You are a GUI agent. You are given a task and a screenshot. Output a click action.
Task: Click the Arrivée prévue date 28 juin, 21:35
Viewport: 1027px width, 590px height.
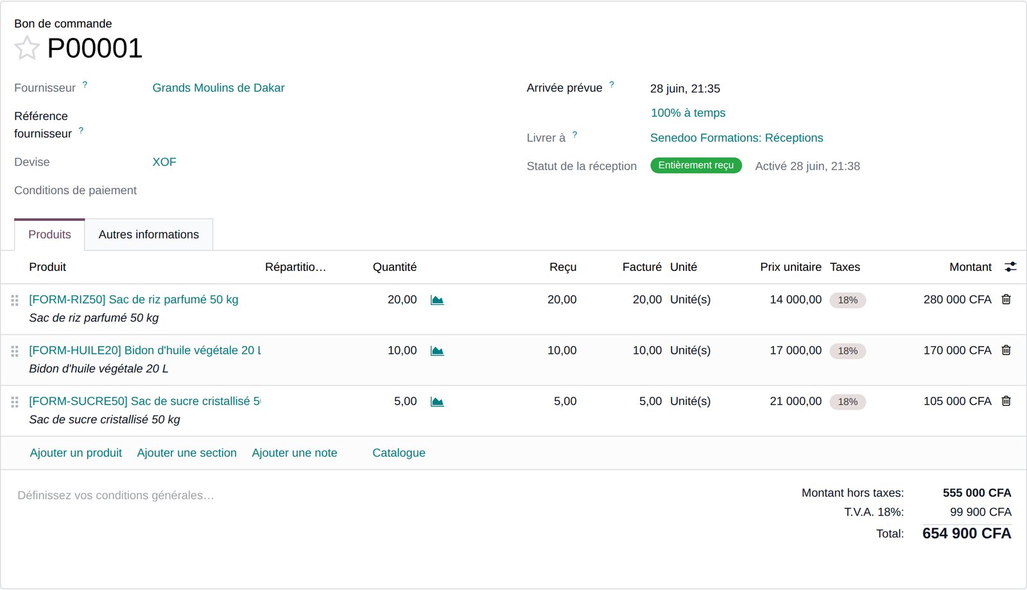tap(685, 89)
